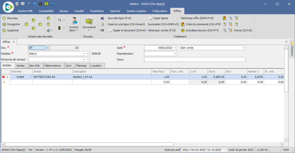Click the printer icon above the ellipsis group
The height and width of the screenshot is (153, 295).
(x=102, y=18)
